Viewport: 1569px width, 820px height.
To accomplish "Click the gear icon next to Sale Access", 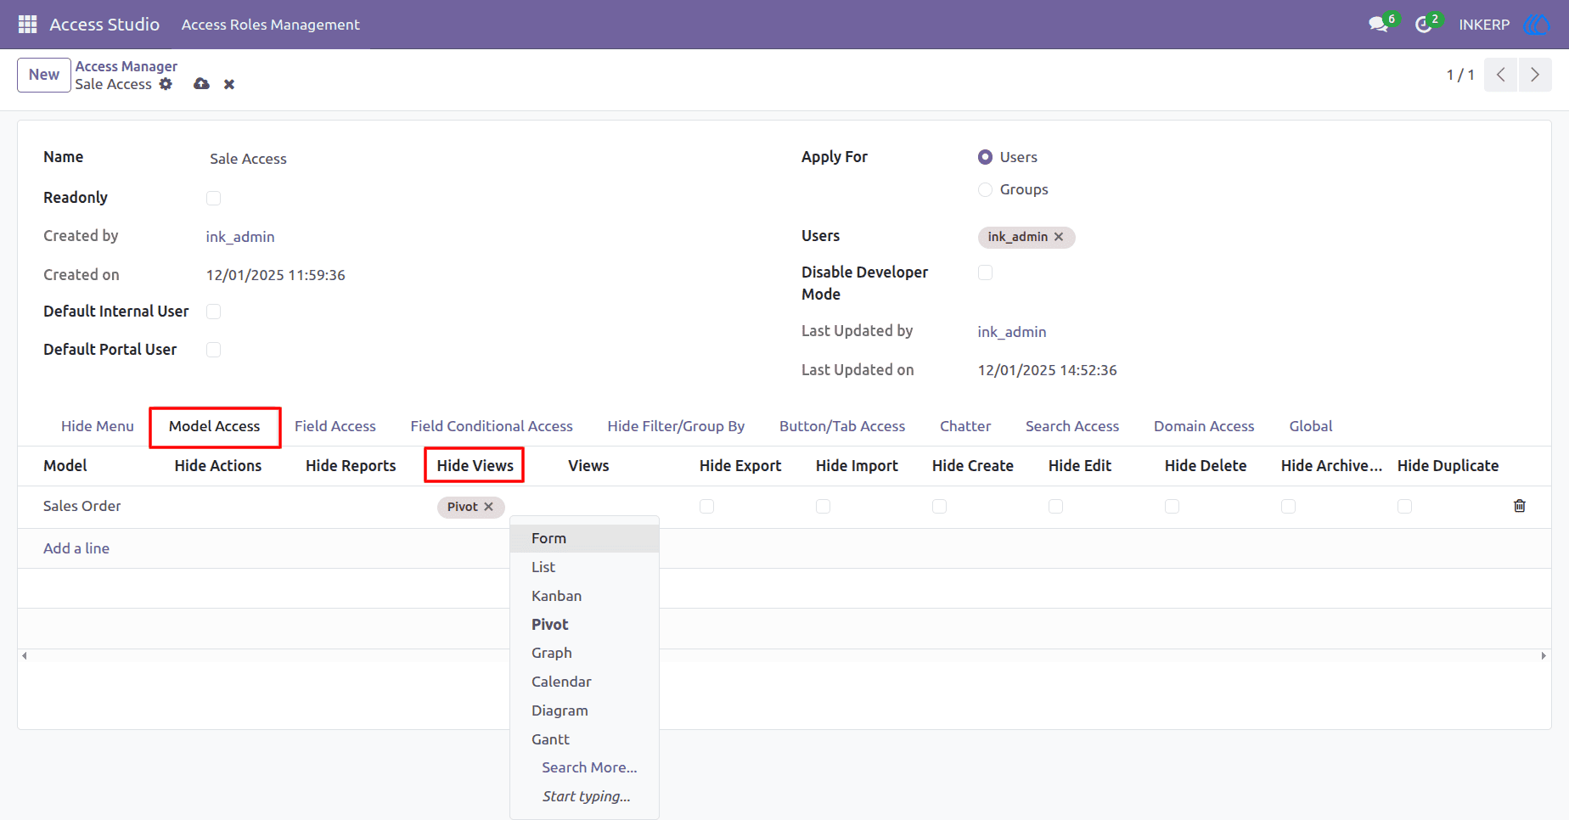I will [x=166, y=84].
